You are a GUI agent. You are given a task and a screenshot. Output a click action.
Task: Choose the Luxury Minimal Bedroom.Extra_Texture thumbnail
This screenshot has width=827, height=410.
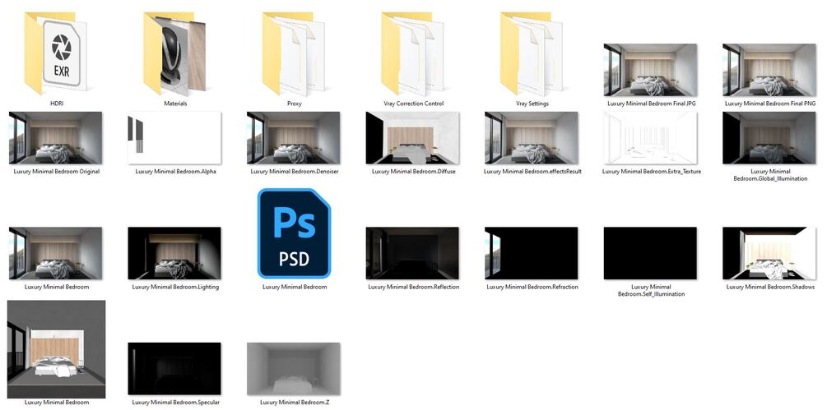(x=651, y=137)
